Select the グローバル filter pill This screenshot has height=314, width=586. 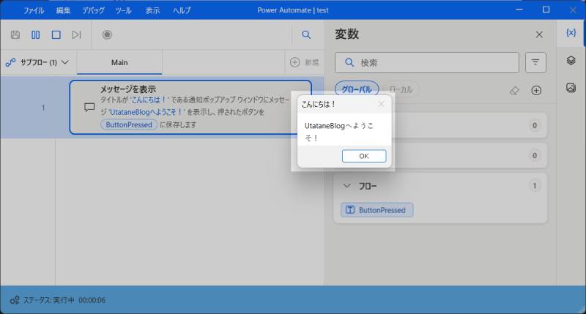point(357,89)
